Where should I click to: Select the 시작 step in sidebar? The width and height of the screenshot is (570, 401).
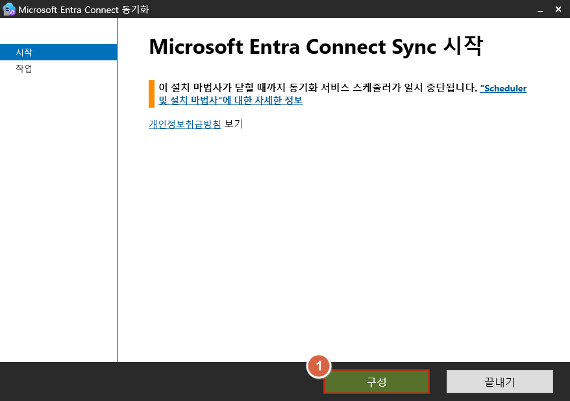coord(58,53)
